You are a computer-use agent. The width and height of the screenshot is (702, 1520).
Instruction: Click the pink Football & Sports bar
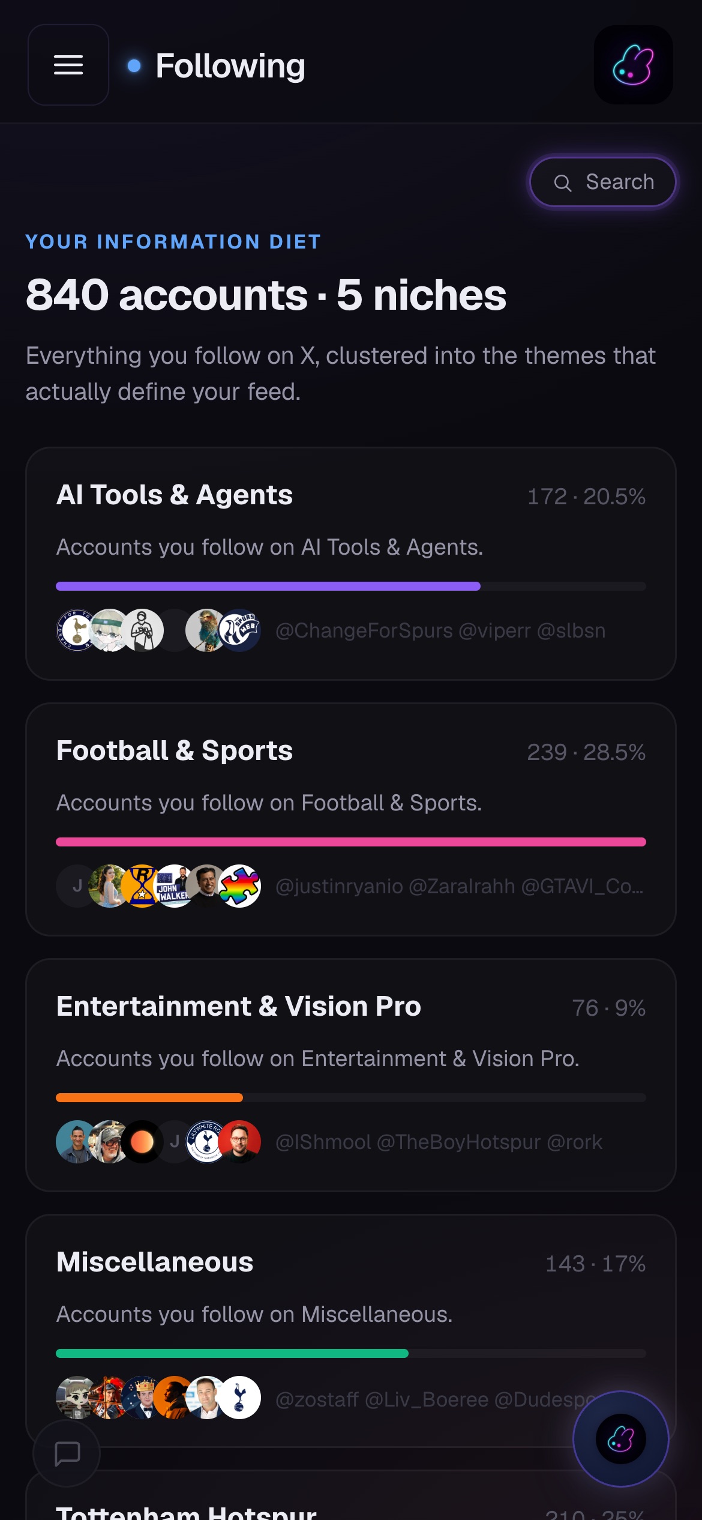(x=351, y=842)
